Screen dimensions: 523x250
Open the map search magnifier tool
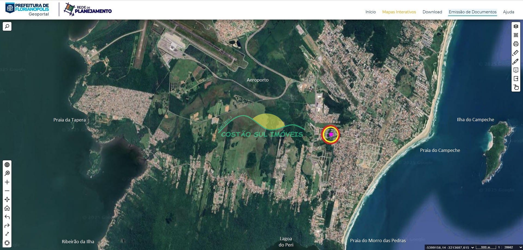(x=7, y=26)
